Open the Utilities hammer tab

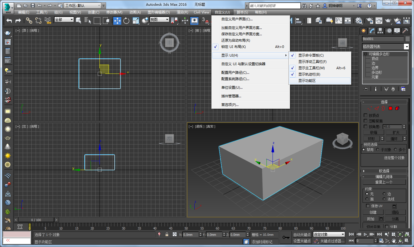pos(405,30)
